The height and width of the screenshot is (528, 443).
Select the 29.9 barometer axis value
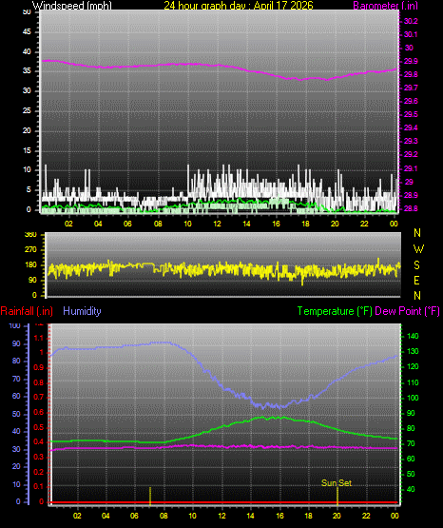click(x=411, y=61)
